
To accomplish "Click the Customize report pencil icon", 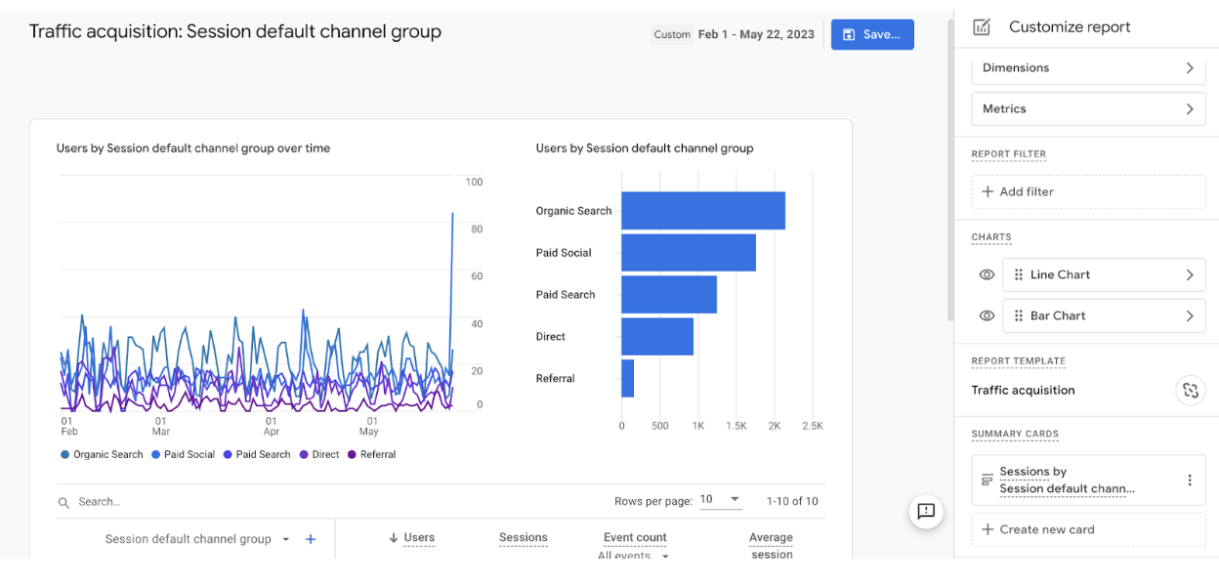I will [x=982, y=27].
